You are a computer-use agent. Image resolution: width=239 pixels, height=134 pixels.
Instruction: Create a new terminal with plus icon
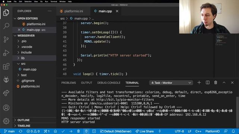tap(199, 83)
